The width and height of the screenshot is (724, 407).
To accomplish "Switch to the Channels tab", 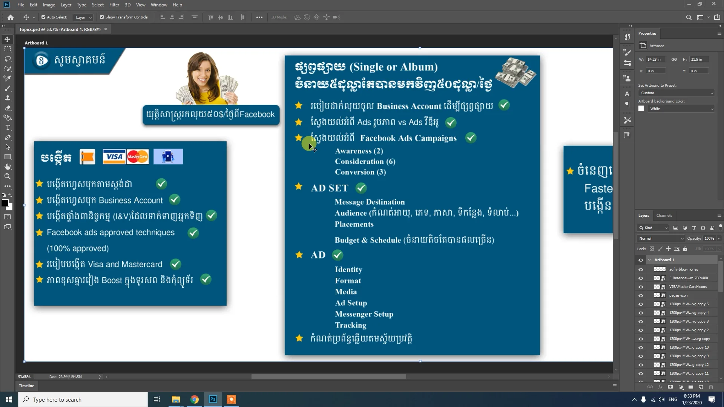I will 664,216.
